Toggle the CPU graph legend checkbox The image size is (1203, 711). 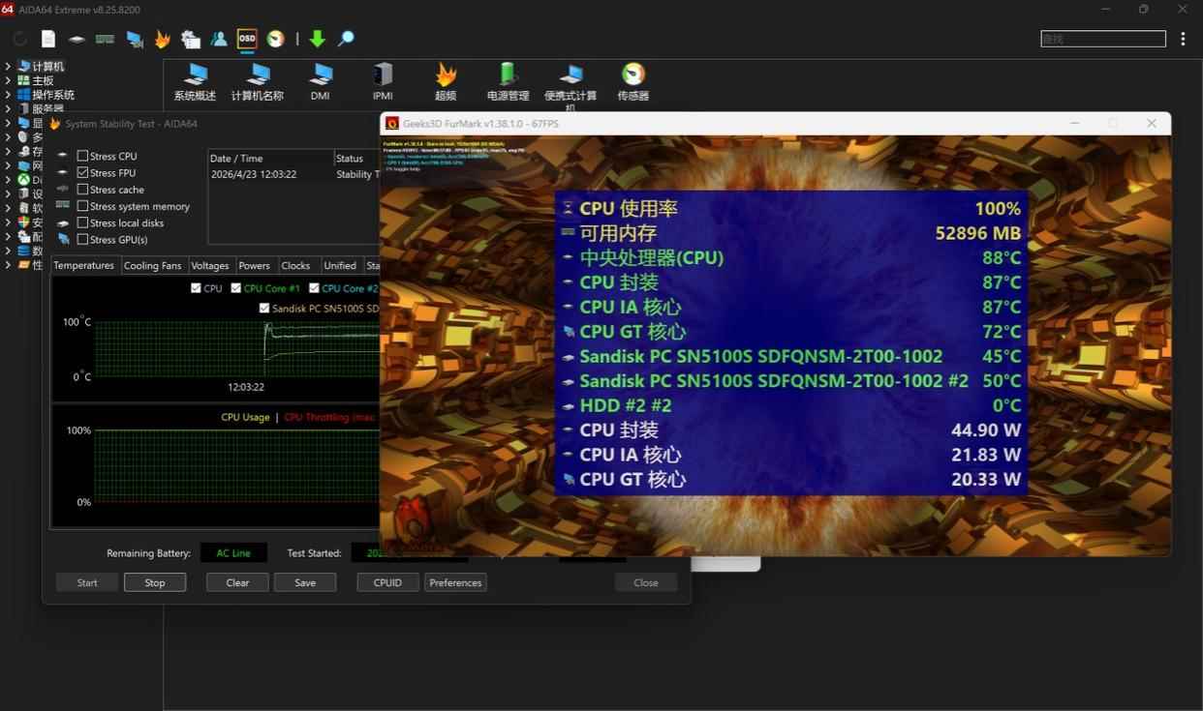click(x=197, y=288)
